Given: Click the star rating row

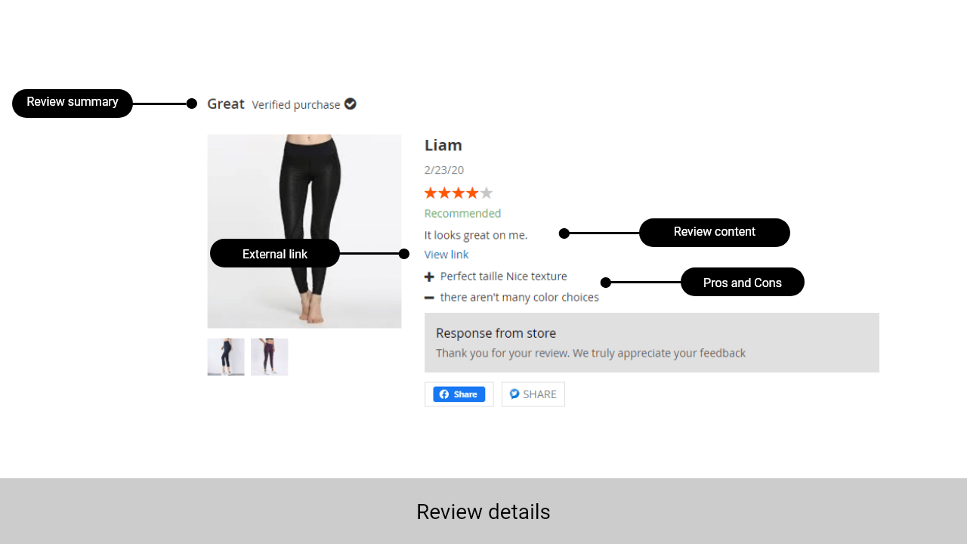Looking at the screenshot, I should [459, 193].
